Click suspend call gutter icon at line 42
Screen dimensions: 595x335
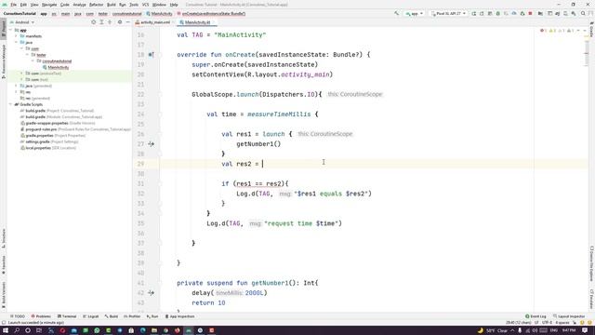click(151, 293)
